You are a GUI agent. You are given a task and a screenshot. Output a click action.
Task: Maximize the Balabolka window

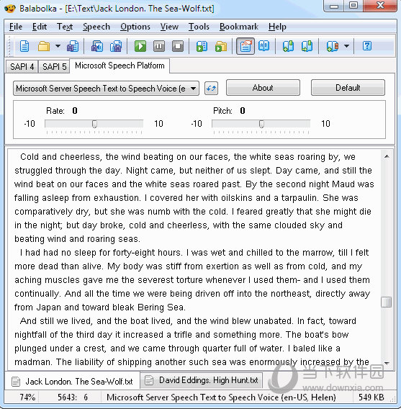pyautogui.click(x=353, y=6)
